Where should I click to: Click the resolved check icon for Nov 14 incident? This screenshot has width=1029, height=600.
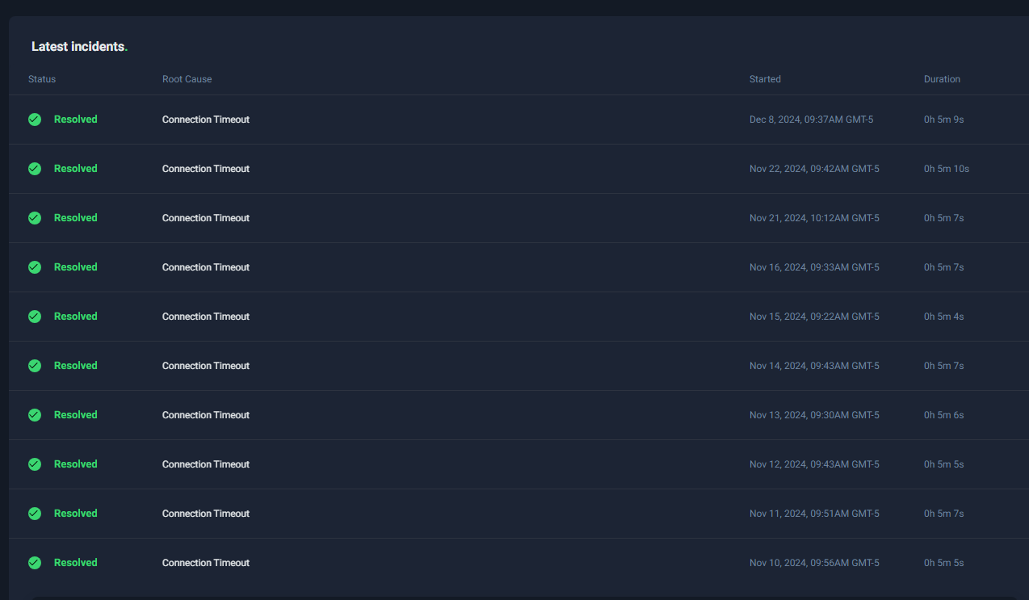tap(35, 366)
